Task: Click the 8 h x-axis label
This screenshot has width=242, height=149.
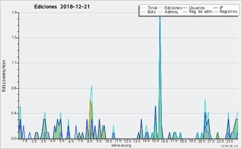Action: point(90,141)
